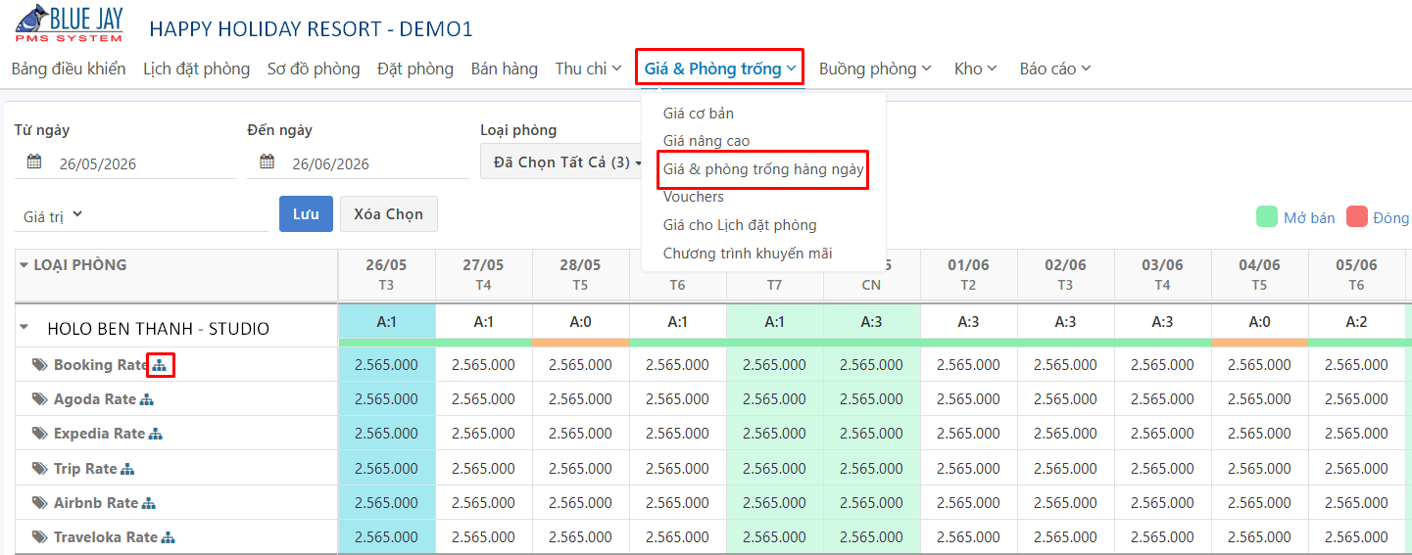Click red Đóng legend swatch

(1357, 217)
